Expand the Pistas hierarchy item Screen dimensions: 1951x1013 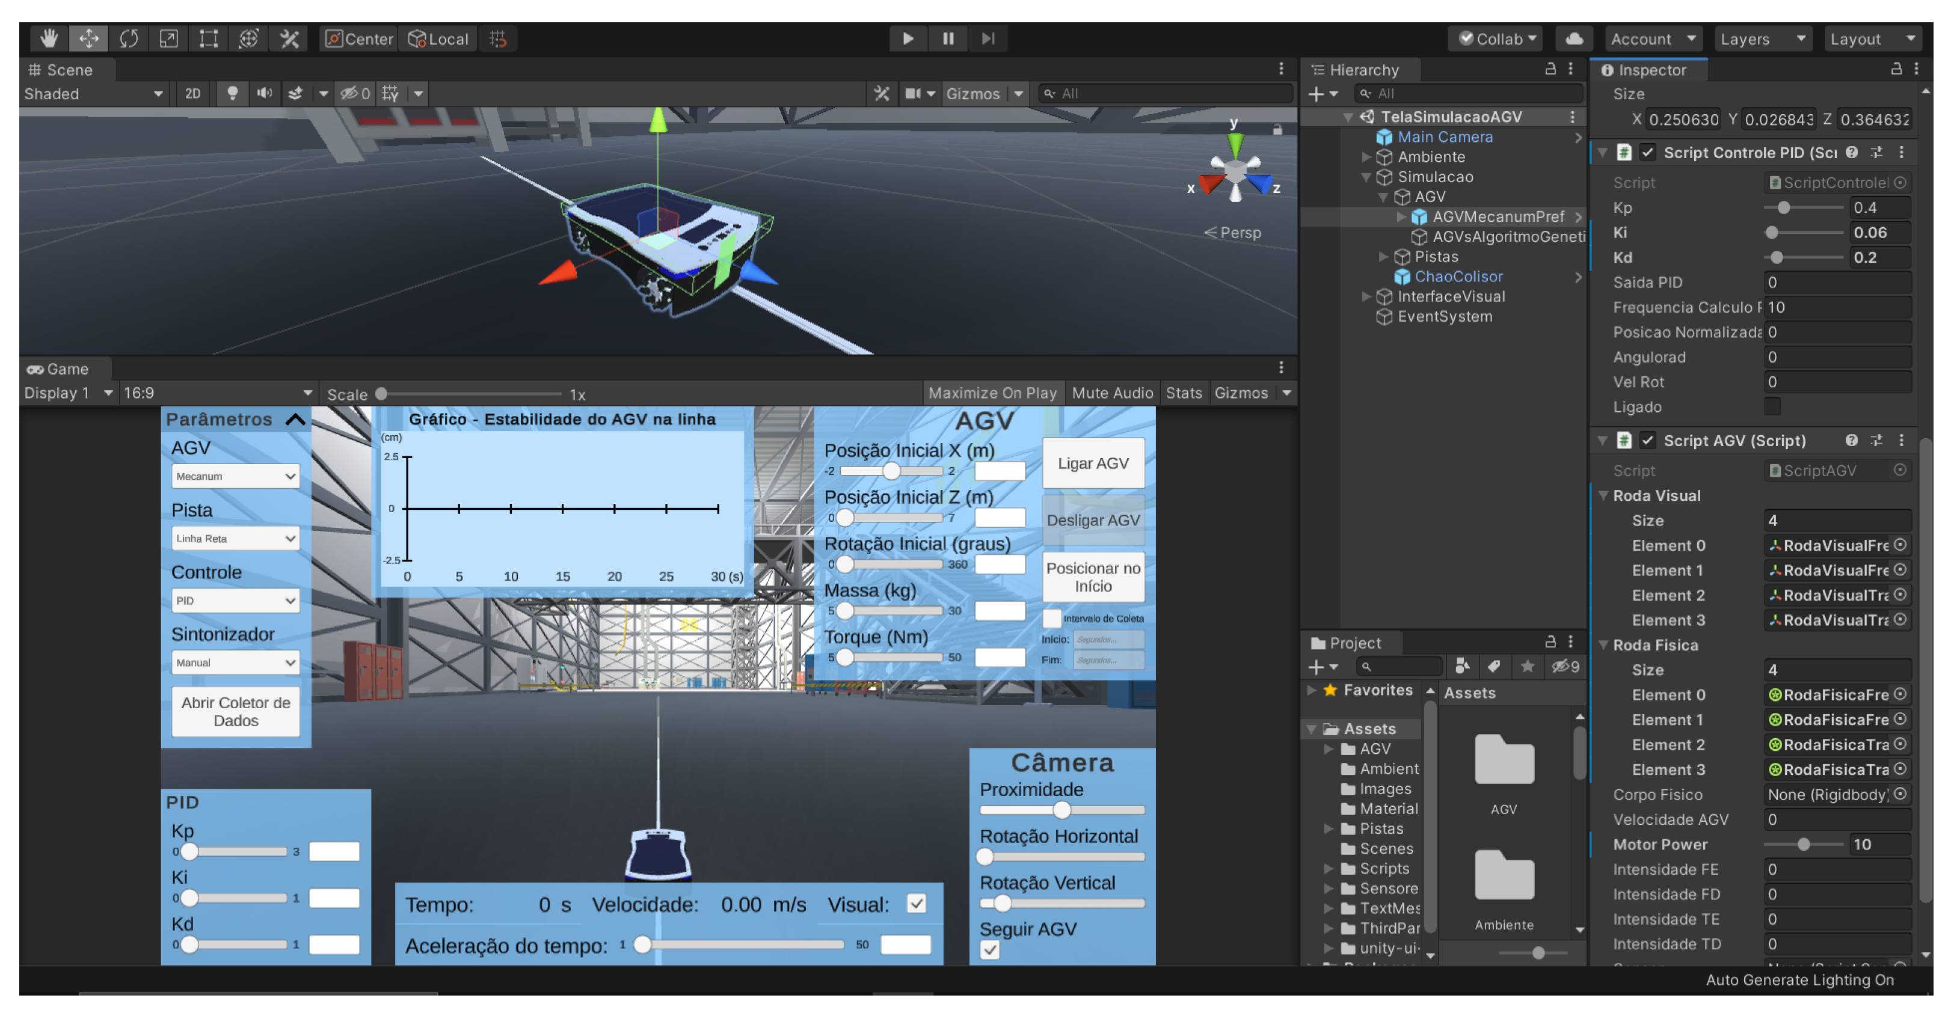1384,257
